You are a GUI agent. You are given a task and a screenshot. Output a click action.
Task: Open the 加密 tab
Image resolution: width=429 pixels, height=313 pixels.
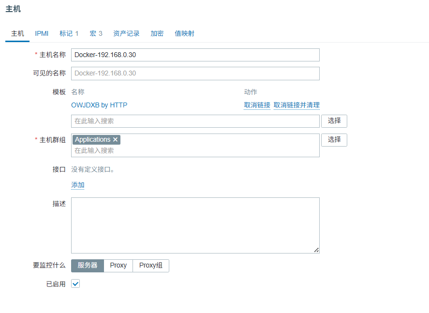(x=157, y=34)
